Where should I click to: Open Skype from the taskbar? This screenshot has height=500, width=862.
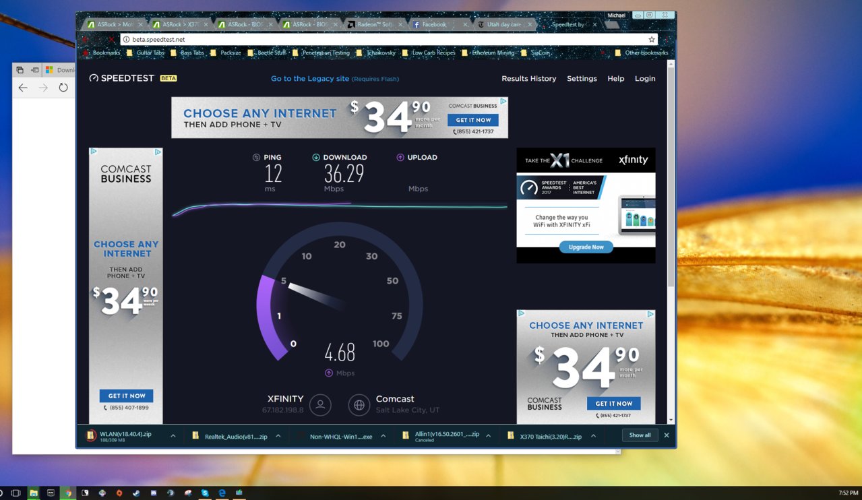(205, 493)
